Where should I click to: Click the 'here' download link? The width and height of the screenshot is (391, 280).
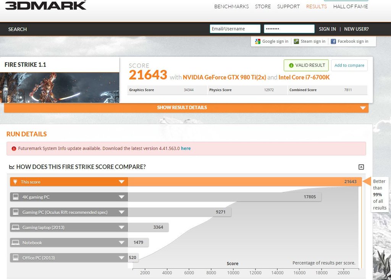point(186,148)
